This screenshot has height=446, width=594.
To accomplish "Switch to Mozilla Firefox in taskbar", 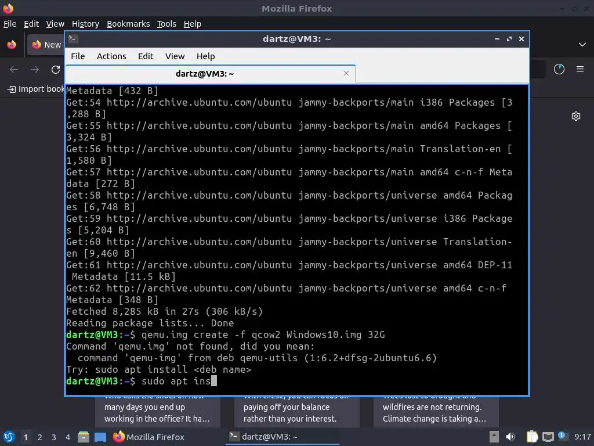I will click(149, 437).
